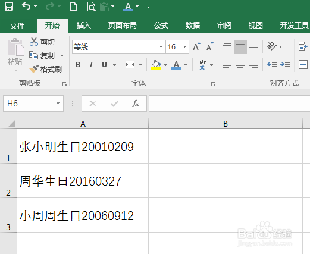Expand the Borders dropdown arrow
This screenshot has width=310, height=254.
tap(140, 65)
